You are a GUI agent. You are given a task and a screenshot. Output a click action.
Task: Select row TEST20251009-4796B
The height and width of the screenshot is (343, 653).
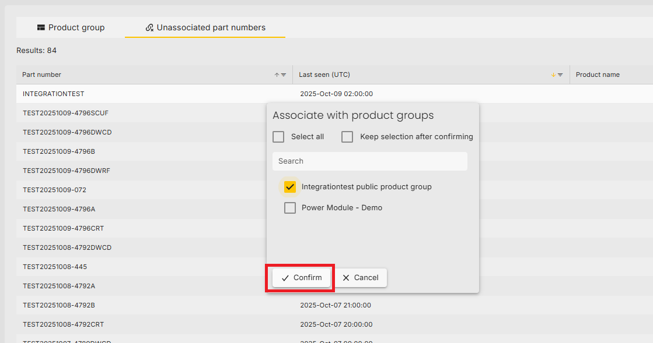(142, 151)
